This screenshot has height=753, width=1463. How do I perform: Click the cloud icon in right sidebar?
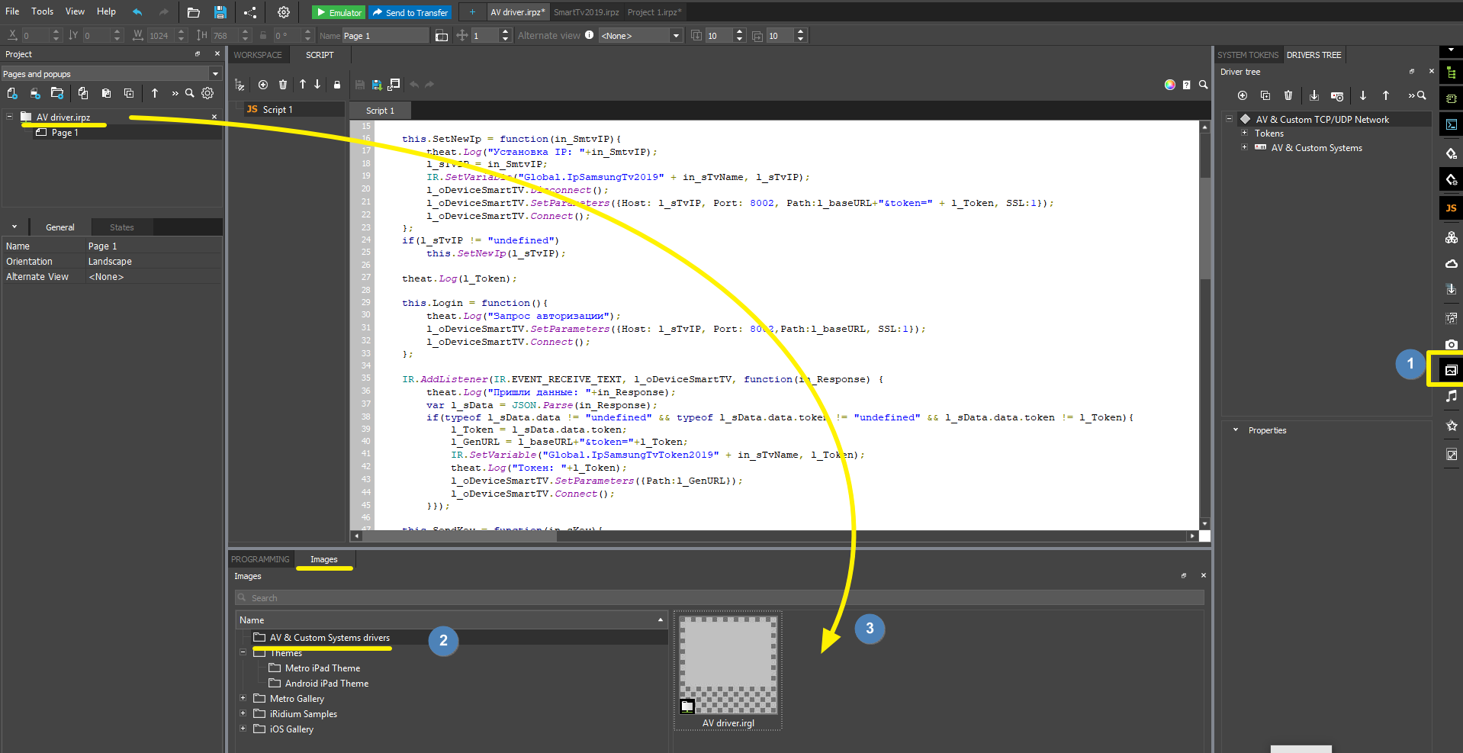click(1451, 263)
